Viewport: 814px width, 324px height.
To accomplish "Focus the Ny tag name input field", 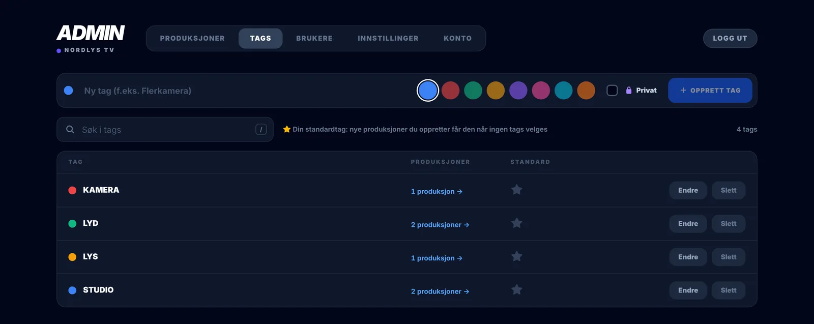I will tap(244, 91).
